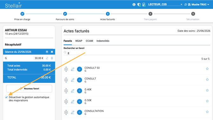The width and height of the screenshot is (213, 120).
Task: Edit the G 40€ favorite pencil icon
Action: point(72,91)
